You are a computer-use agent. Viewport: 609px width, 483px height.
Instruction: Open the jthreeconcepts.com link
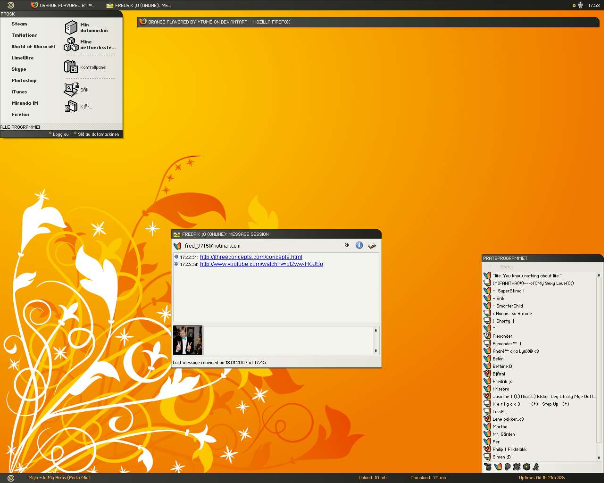[x=251, y=257]
